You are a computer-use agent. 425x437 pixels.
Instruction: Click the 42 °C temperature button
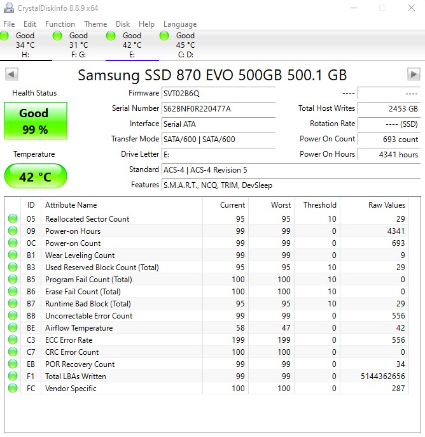coord(36,176)
